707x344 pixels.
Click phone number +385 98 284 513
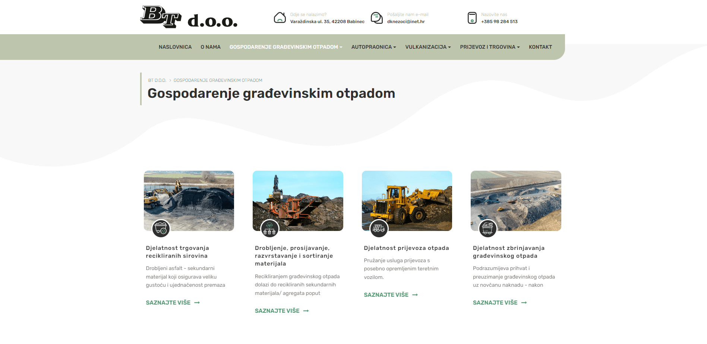499,22
